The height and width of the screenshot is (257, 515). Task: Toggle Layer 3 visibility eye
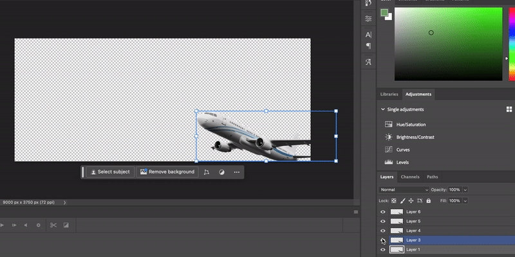click(382, 240)
